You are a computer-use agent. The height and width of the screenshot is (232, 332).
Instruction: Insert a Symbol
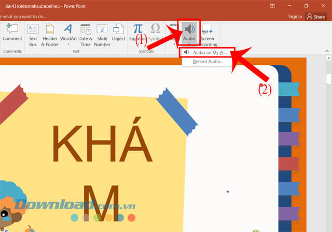pyautogui.click(x=156, y=32)
